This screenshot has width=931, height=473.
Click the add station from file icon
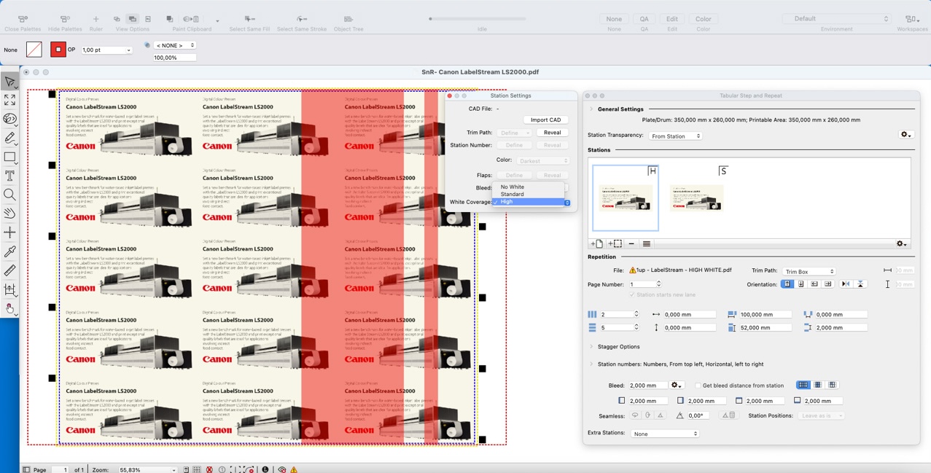(596, 243)
